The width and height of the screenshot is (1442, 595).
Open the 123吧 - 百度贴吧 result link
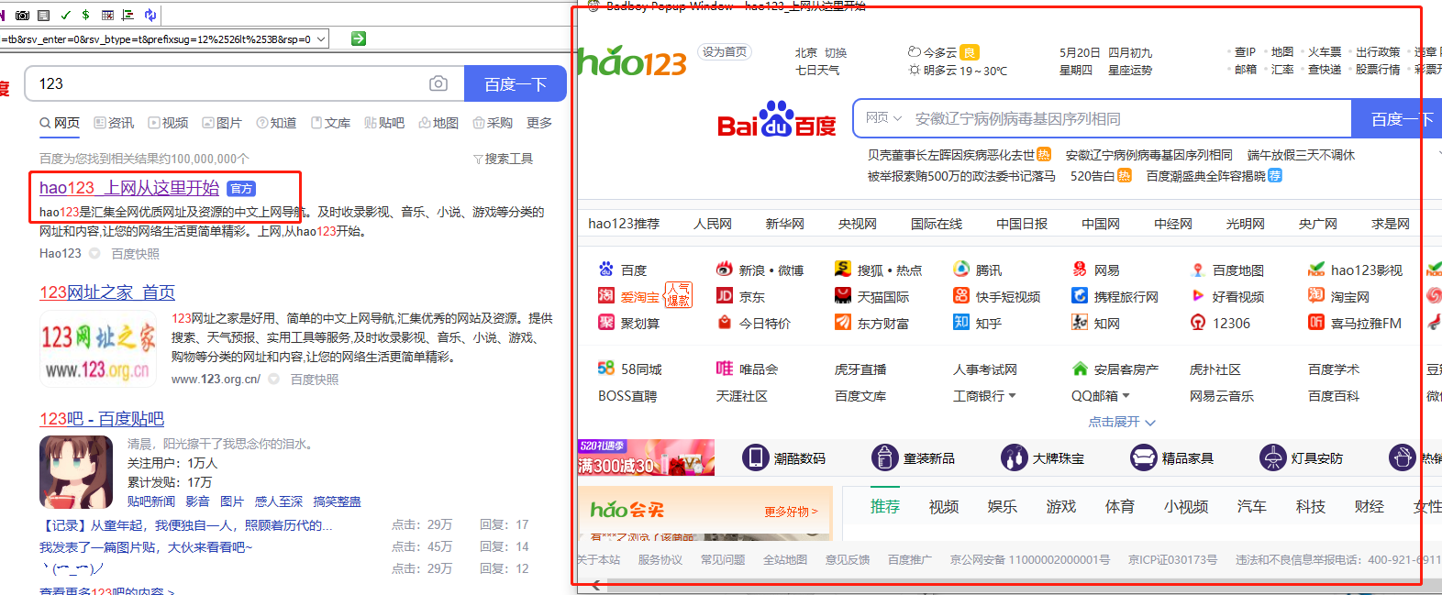[x=102, y=419]
